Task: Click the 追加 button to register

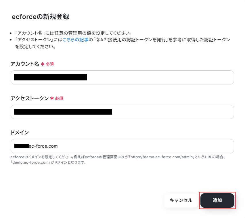Action: (217, 200)
